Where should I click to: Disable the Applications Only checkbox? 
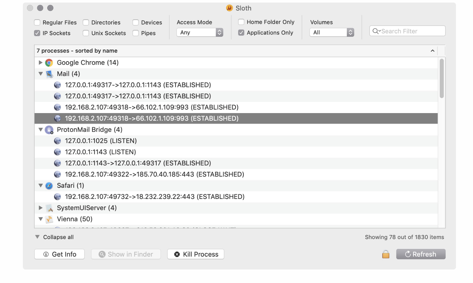(x=241, y=33)
